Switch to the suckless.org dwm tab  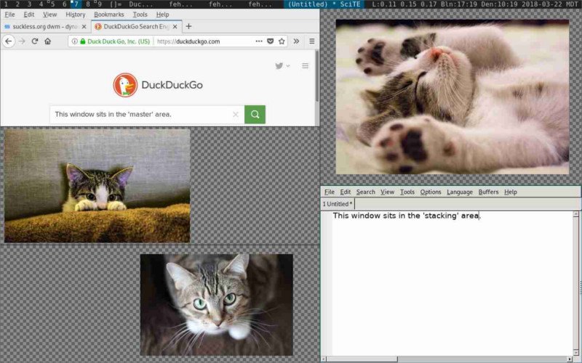pos(45,26)
